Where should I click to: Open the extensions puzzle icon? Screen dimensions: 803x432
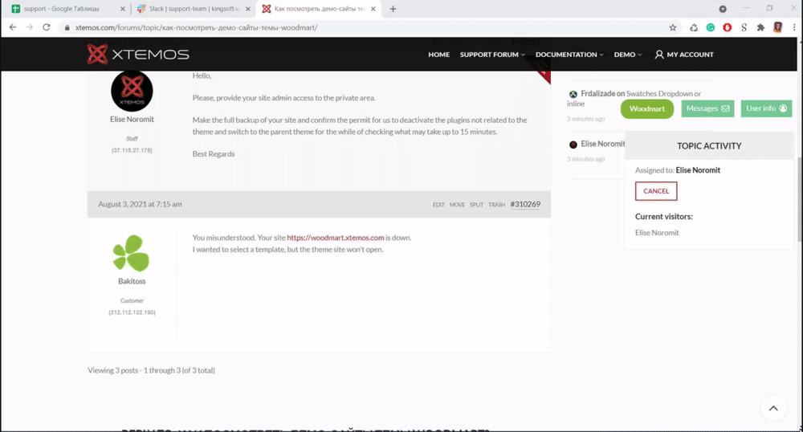pyautogui.click(x=760, y=27)
